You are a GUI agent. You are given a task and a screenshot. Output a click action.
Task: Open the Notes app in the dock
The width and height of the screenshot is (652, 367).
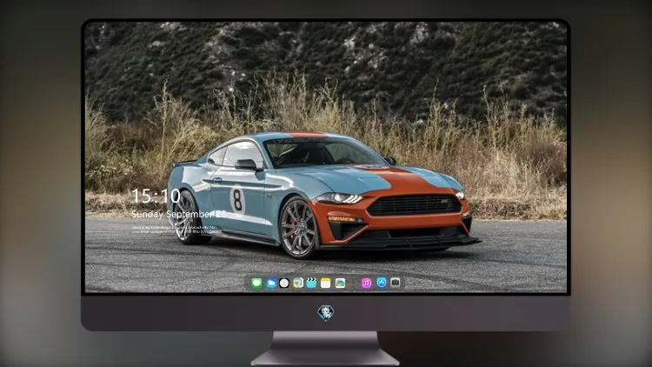pos(326,283)
